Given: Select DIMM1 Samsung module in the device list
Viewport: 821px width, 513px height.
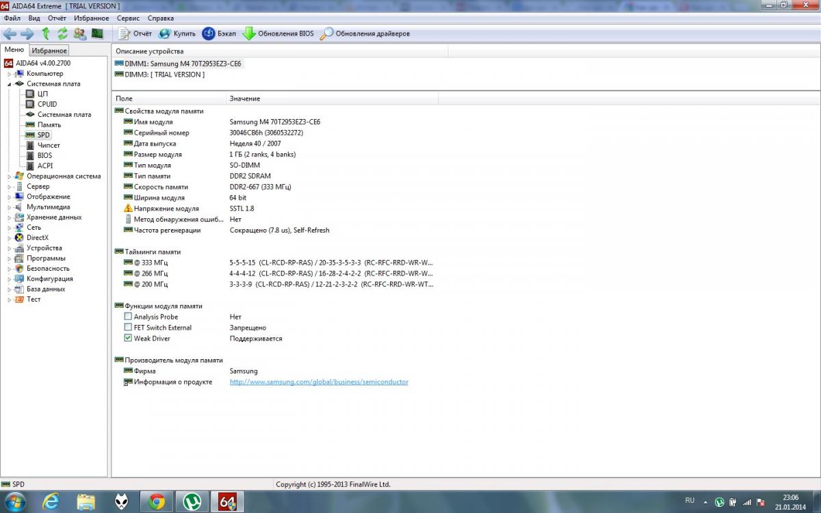Looking at the screenshot, I should pos(178,64).
